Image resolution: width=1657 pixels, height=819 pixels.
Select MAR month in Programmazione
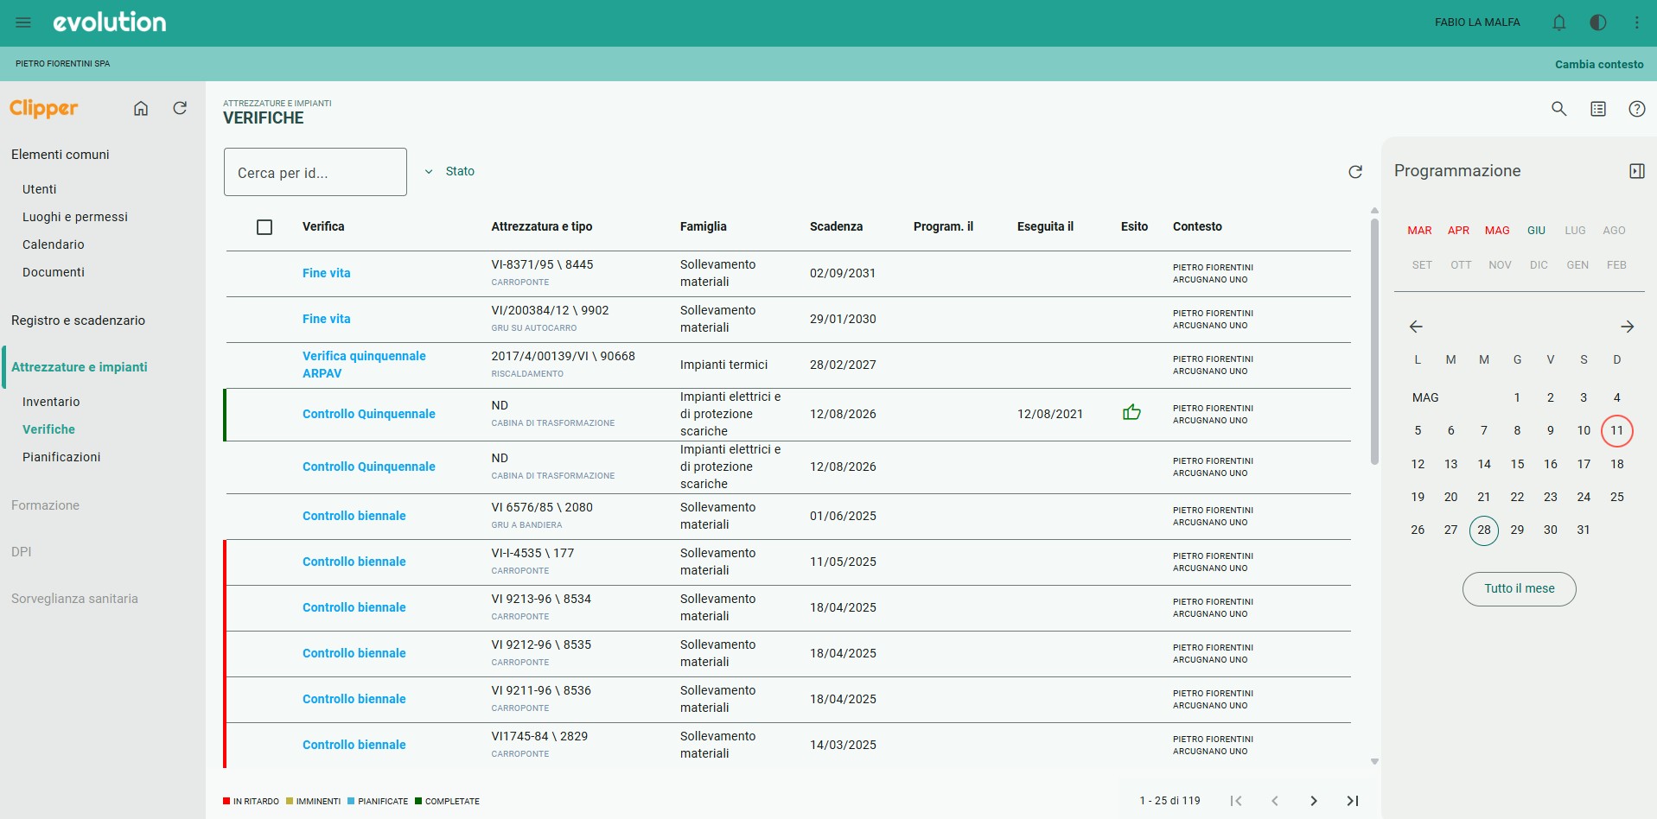[x=1419, y=231]
